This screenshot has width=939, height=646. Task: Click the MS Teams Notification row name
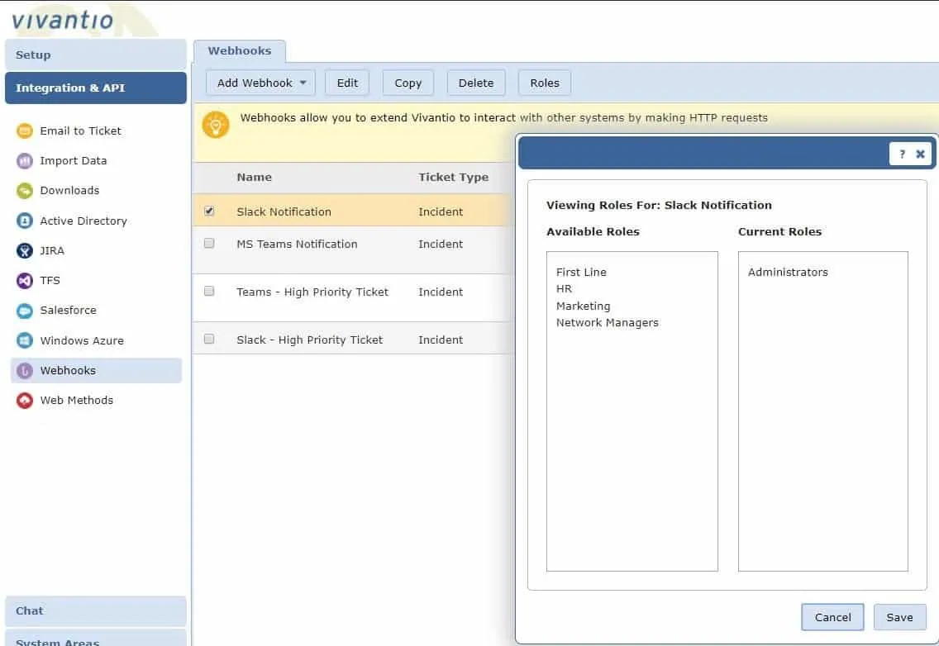297,245
